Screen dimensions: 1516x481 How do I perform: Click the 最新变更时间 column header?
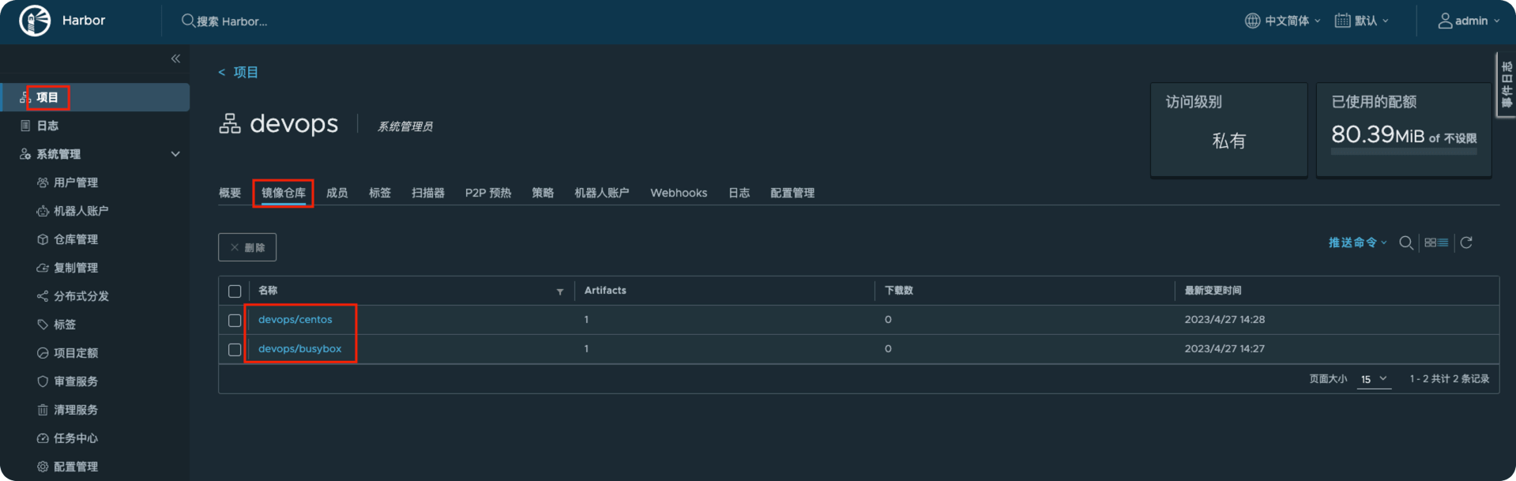1213,291
